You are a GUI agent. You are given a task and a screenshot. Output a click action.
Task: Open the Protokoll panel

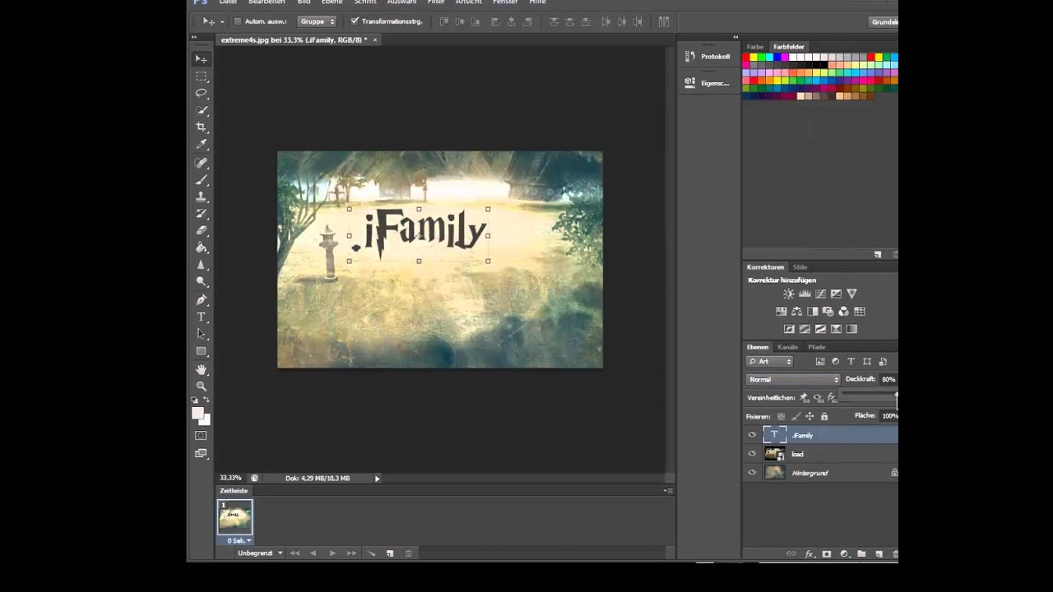[x=707, y=57]
